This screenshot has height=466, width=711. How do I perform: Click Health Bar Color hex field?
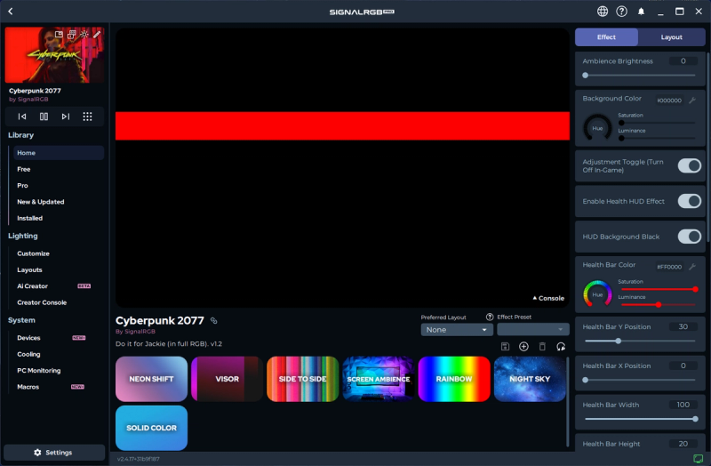(x=669, y=267)
